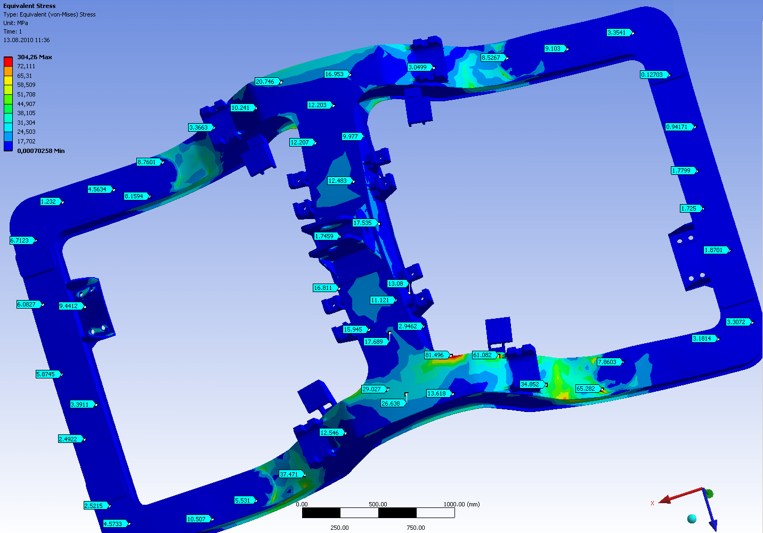Select the "Unit: MPa" line
The image size is (763, 533).
click(x=16, y=23)
